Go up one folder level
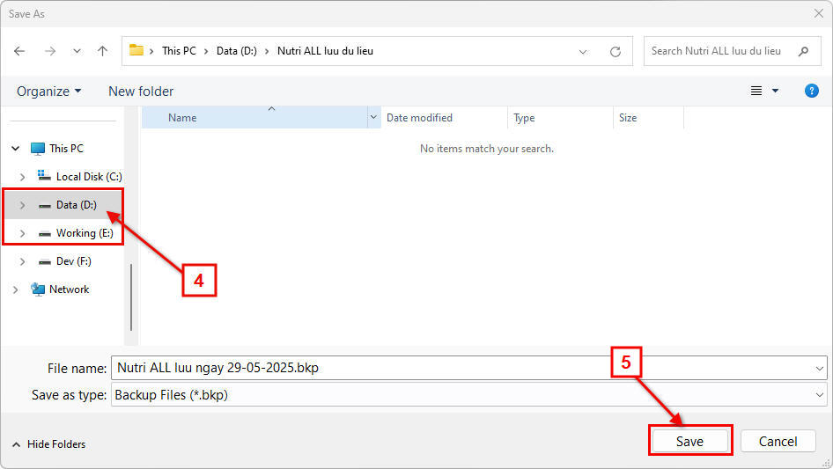This screenshot has height=469, width=833. [102, 51]
